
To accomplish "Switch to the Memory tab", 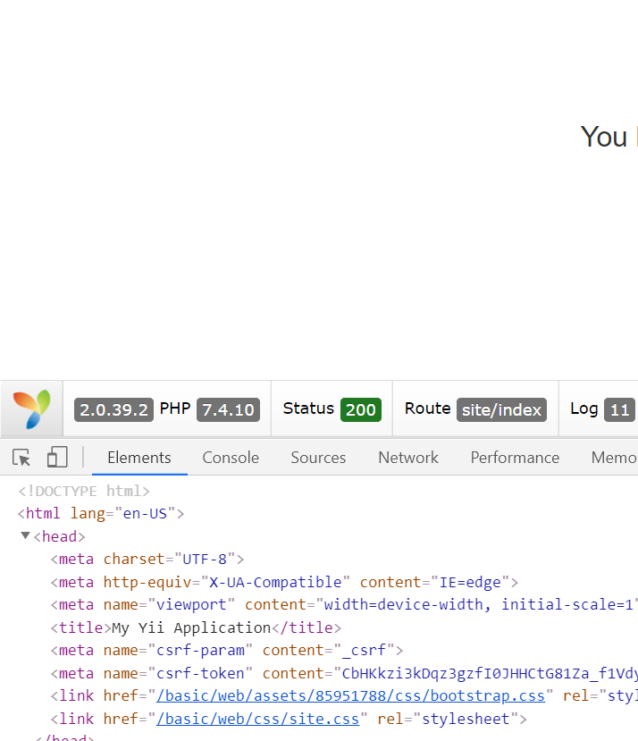I will pos(614,458).
